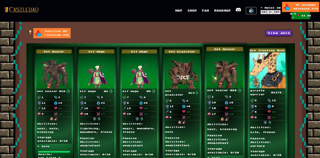Open the Roadmap menu item
The width and height of the screenshot is (320, 158).
click(222, 10)
